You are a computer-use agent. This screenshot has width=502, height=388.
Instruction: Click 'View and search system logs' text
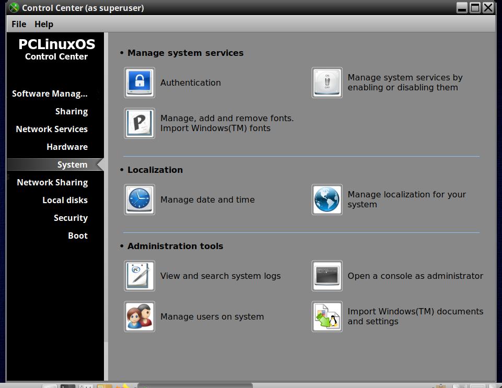(220, 276)
